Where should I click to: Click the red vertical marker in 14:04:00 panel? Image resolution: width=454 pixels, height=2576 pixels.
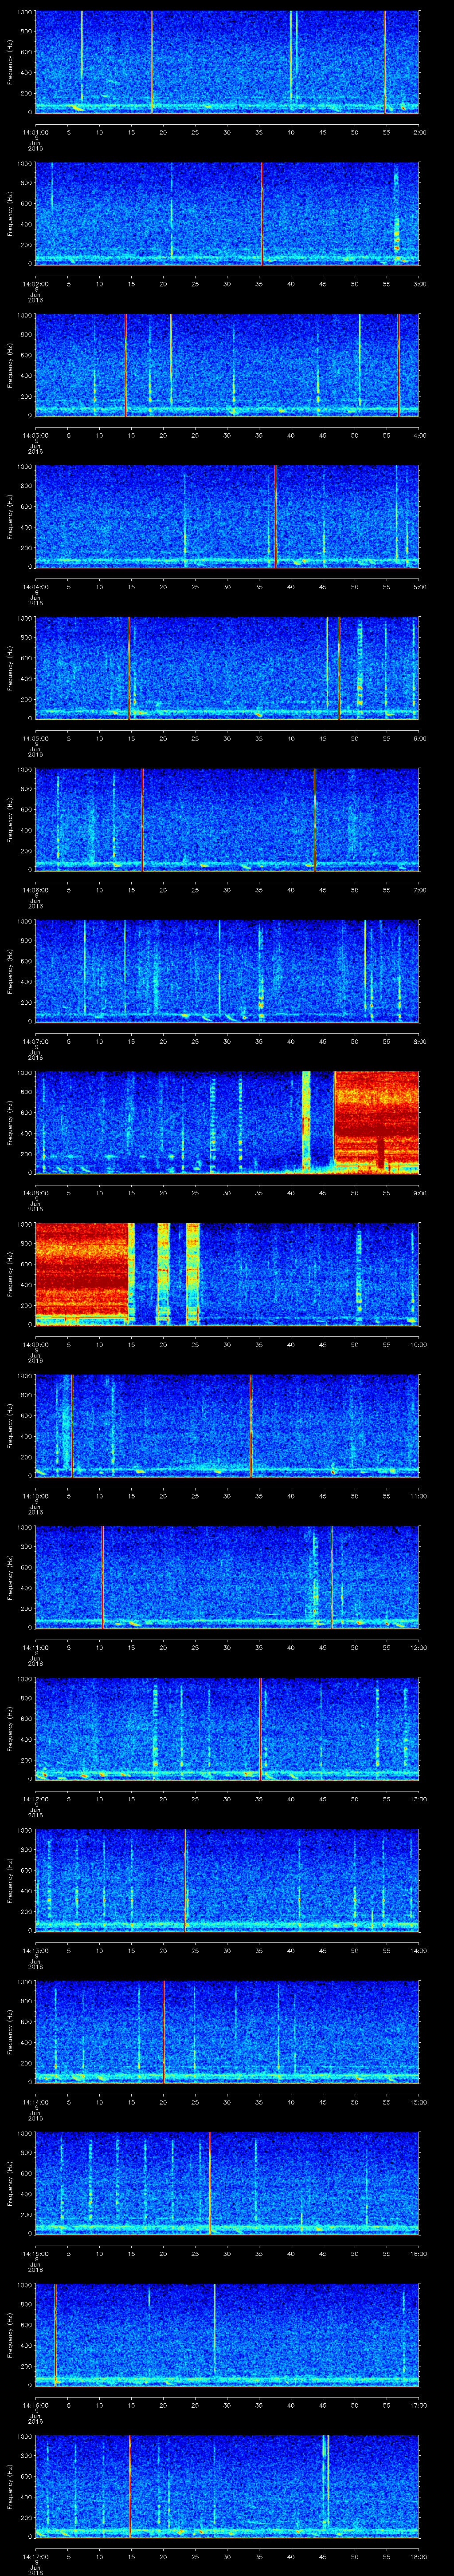(x=275, y=516)
